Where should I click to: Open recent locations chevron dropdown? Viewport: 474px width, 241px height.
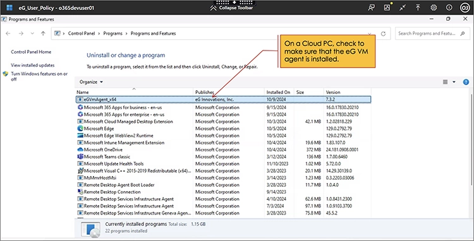(32, 33)
